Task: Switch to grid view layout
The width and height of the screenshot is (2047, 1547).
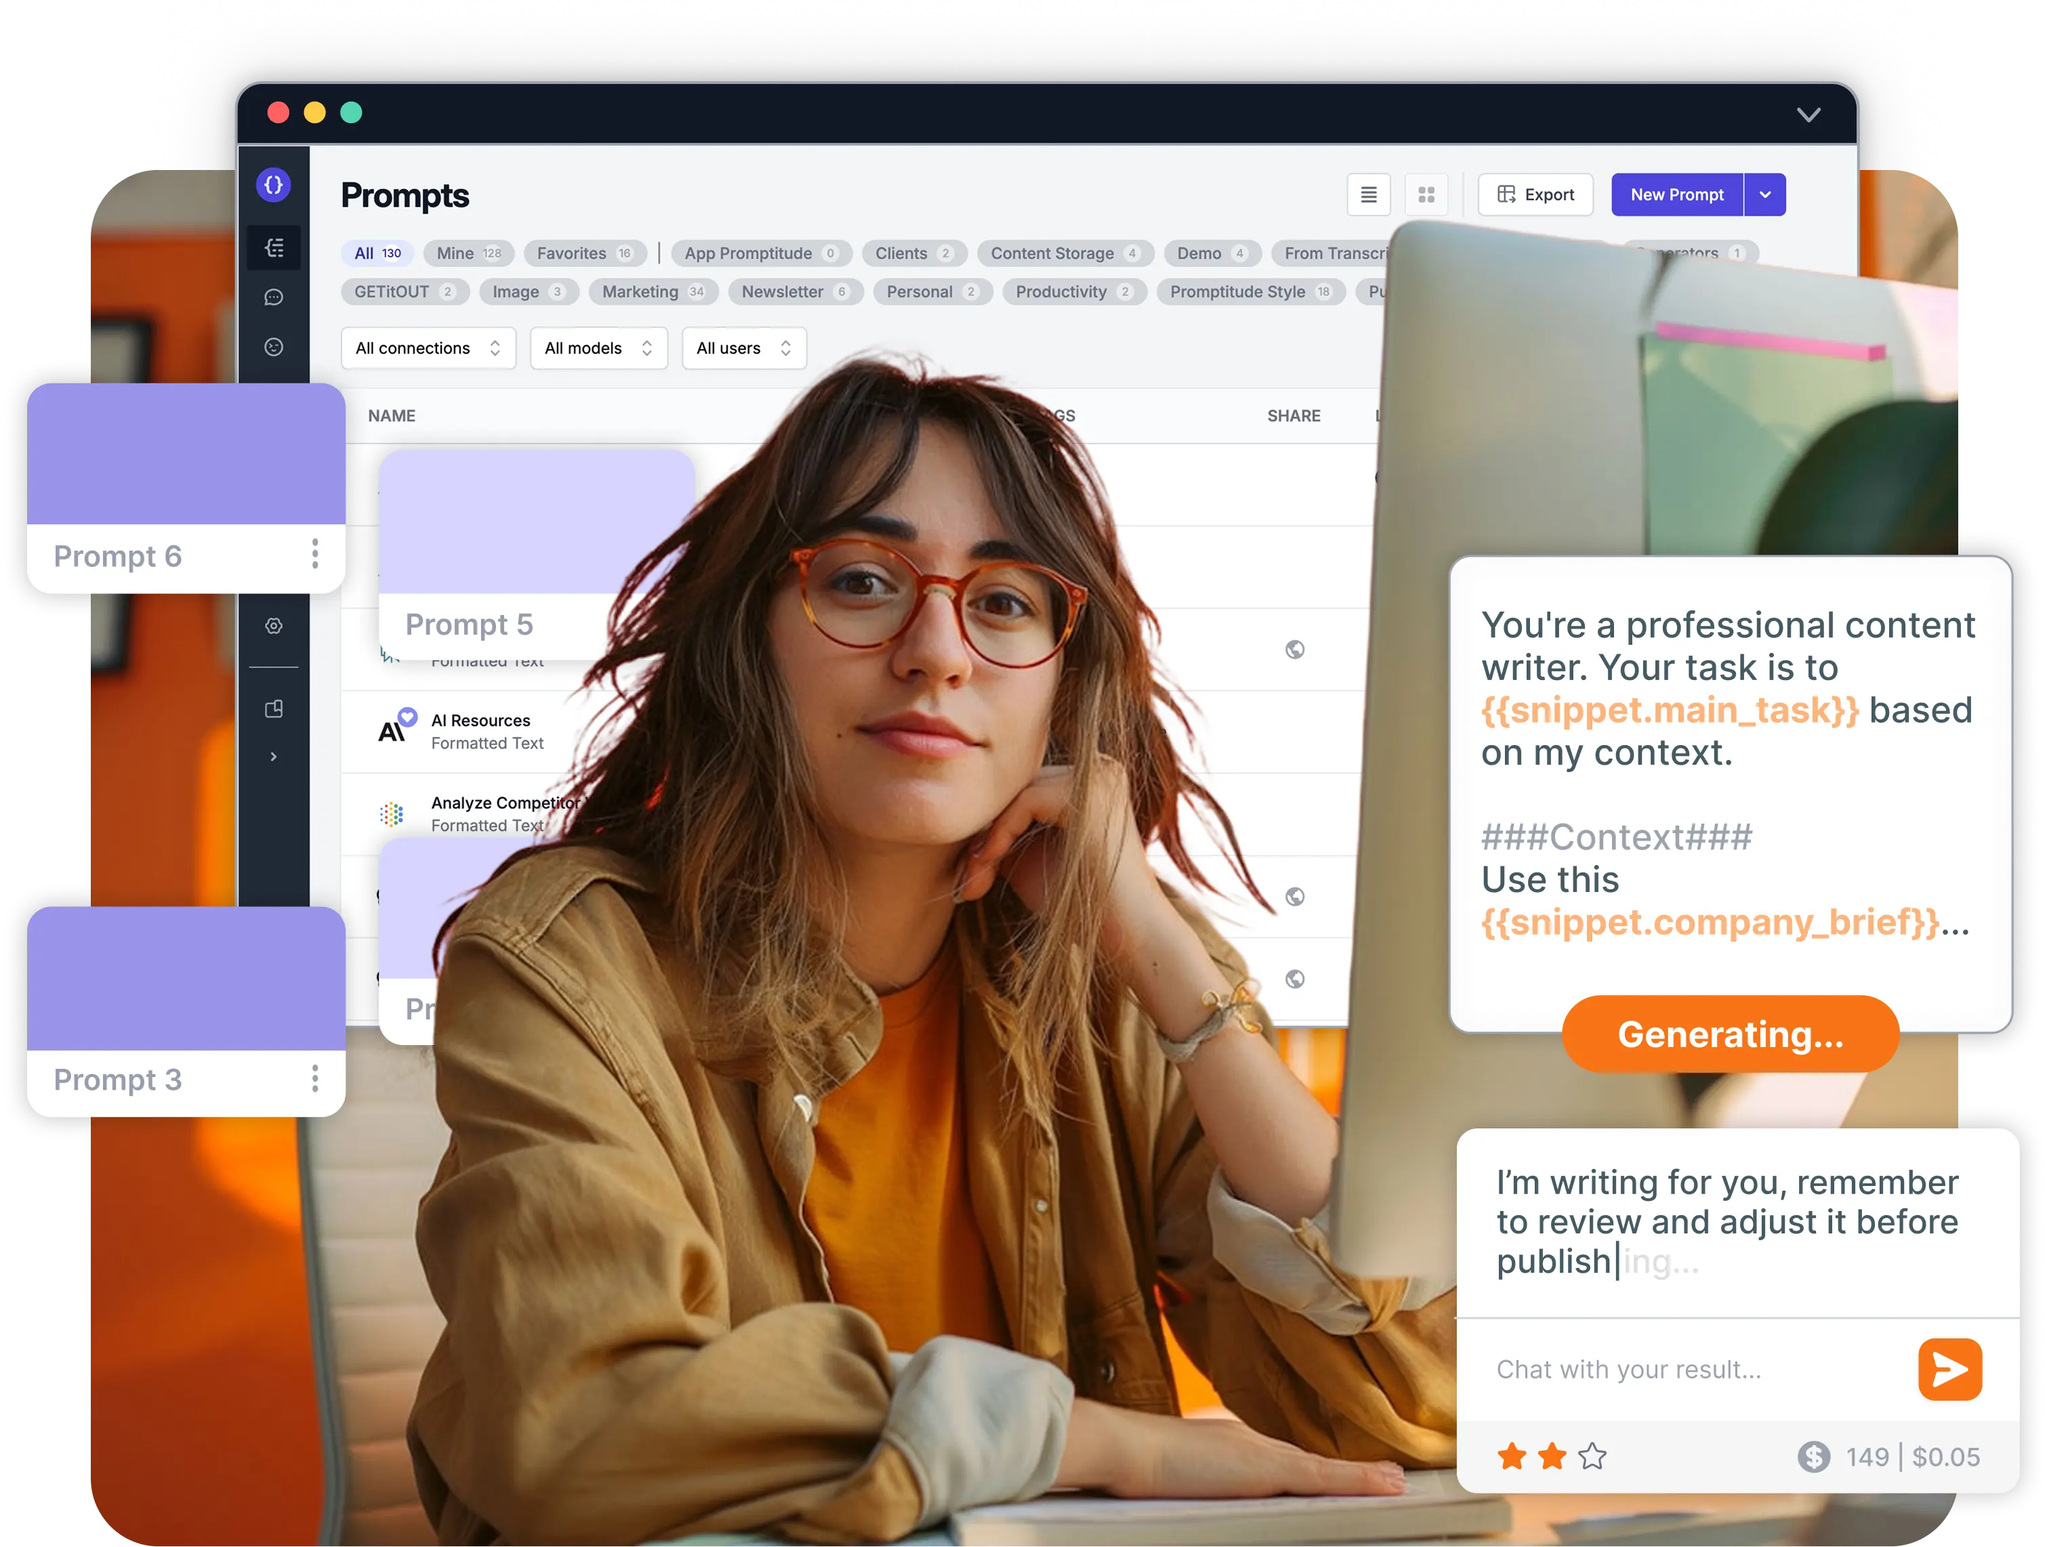Action: pyautogui.click(x=1426, y=194)
